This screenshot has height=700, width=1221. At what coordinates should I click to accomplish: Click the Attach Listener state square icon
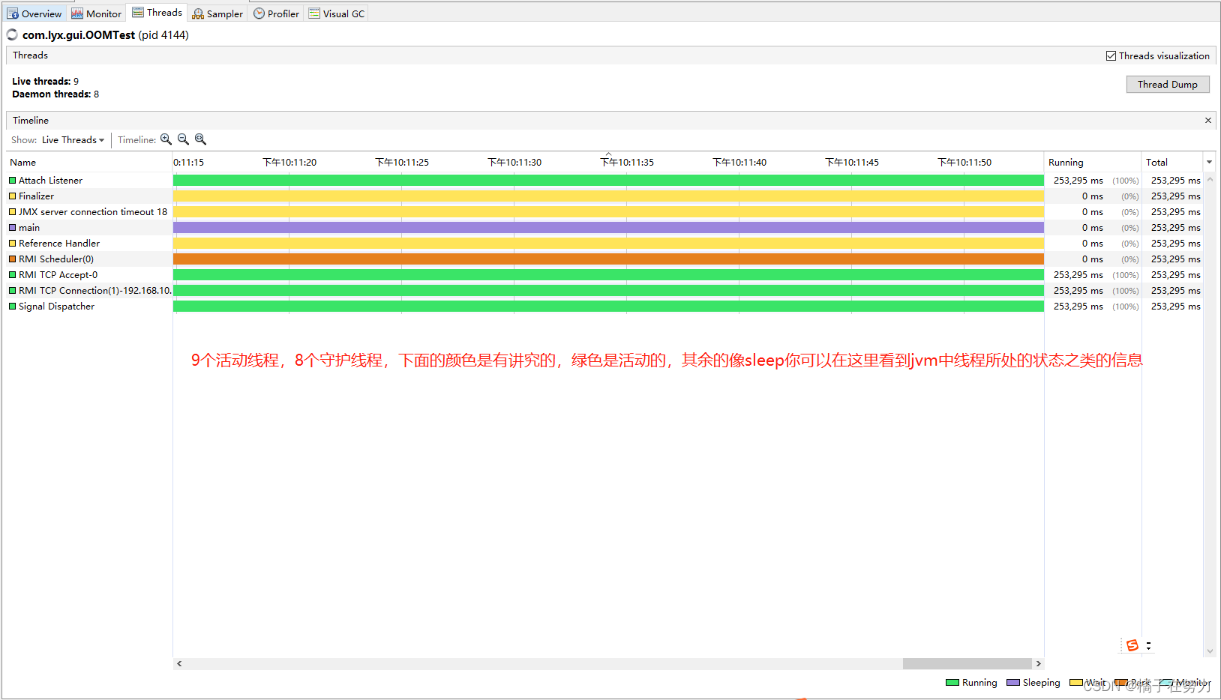pyautogui.click(x=12, y=181)
